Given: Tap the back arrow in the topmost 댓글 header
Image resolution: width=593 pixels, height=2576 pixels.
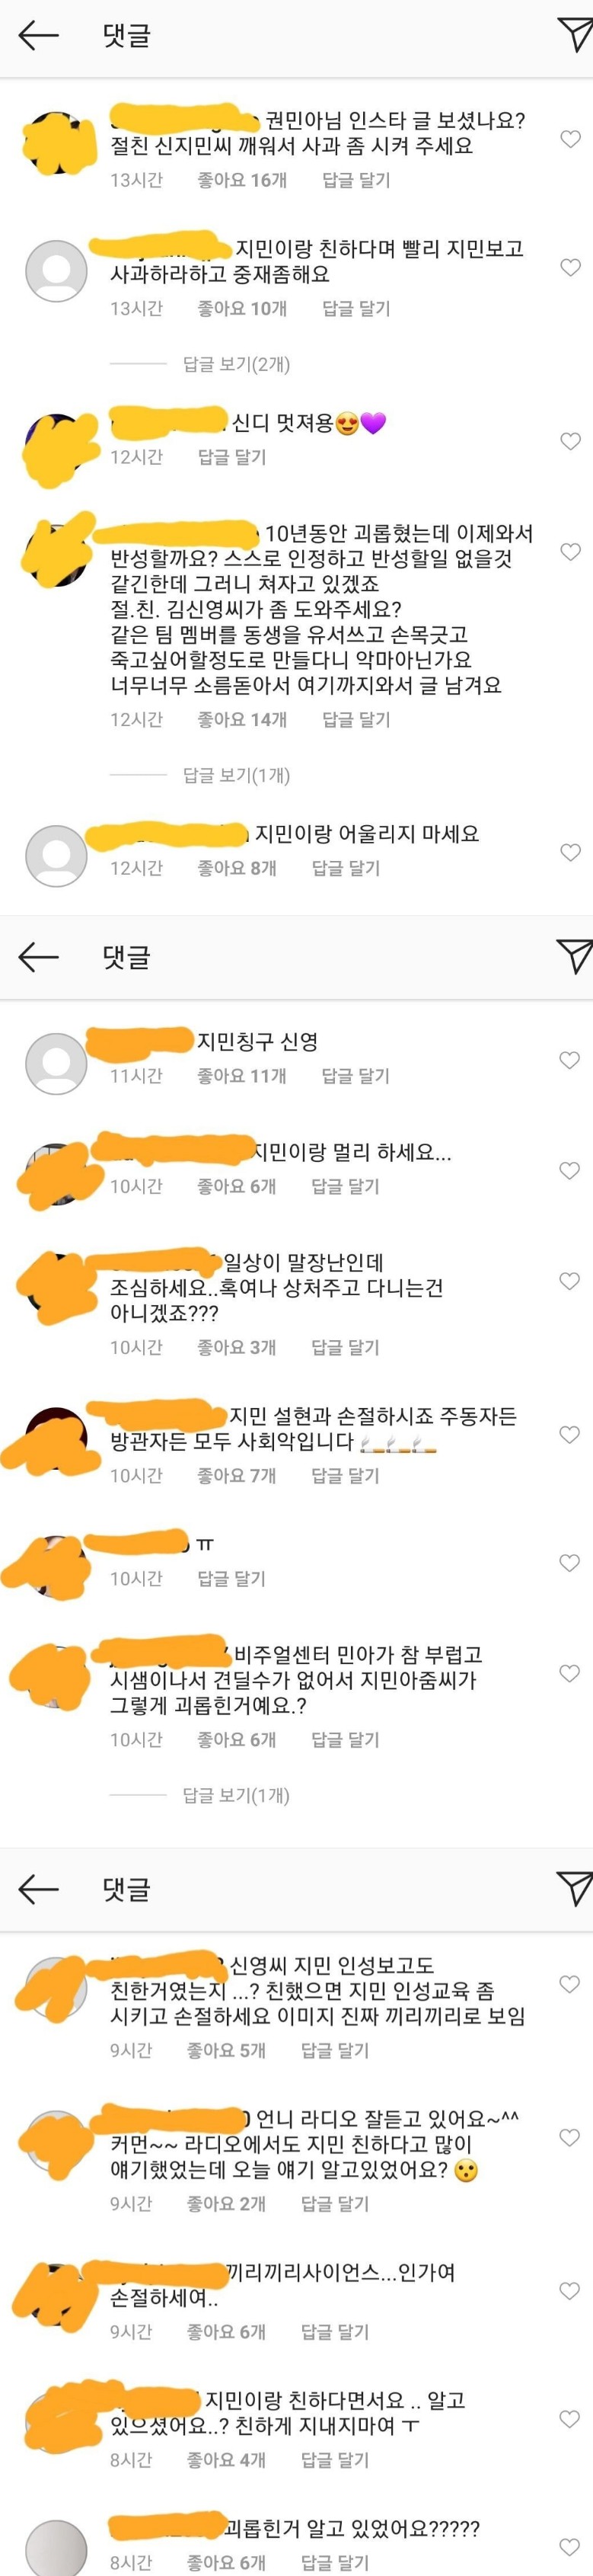Looking at the screenshot, I should click(39, 36).
